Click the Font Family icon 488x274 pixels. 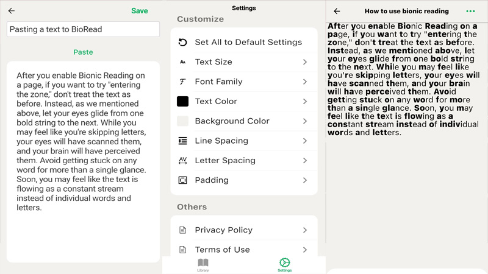(x=182, y=82)
